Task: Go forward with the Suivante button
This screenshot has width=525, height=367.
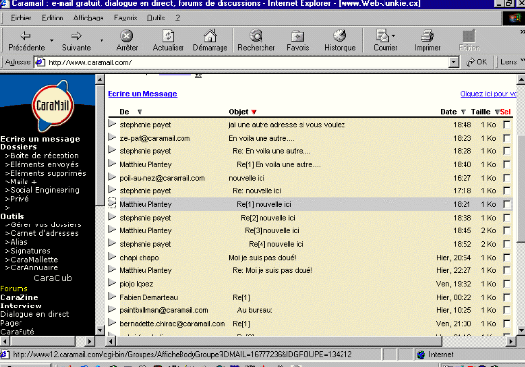Action: pos(76,41)
